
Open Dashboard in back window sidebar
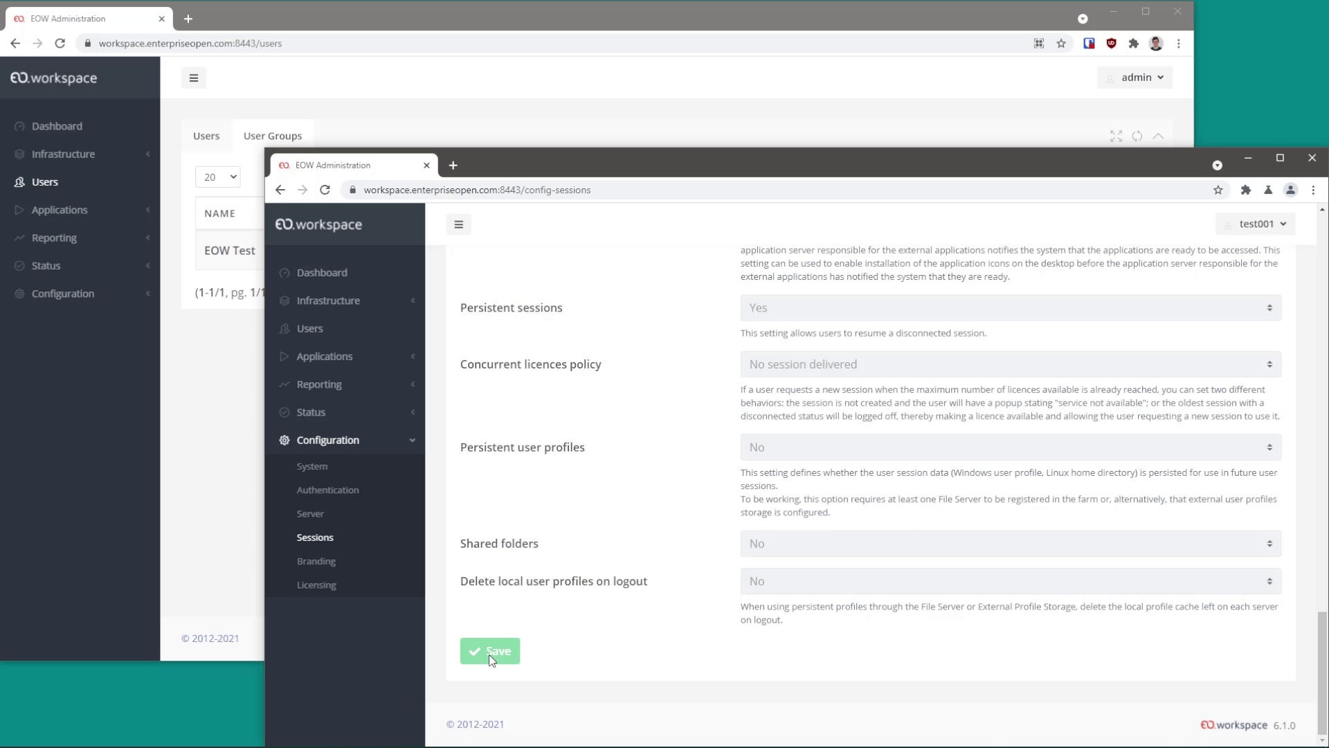point(57,126)
